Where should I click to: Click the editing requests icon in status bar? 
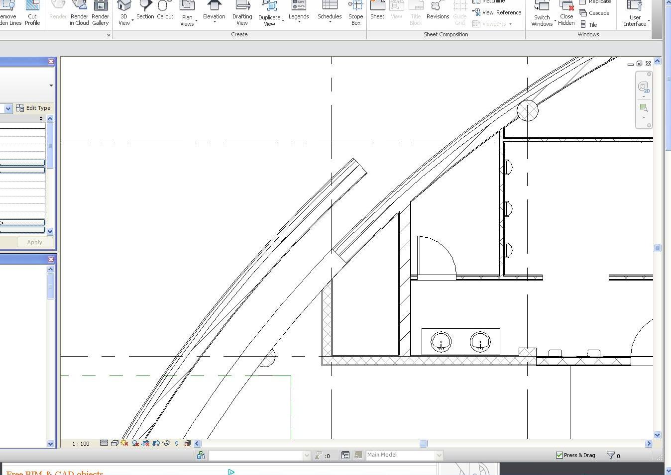[x=319, y=455]
